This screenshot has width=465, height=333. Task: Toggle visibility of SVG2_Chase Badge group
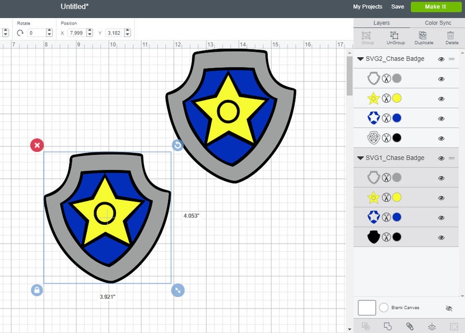pyautogui.click(x=441, y=59)
